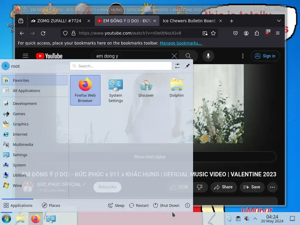Click the YouTube search magnifier button

188,56
